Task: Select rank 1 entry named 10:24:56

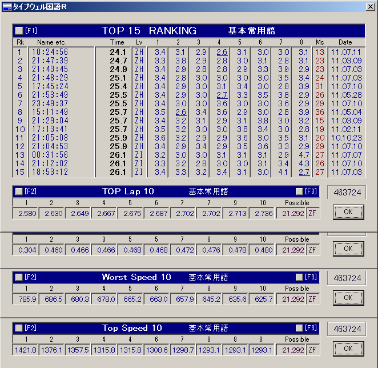Action: click(50, 52)
